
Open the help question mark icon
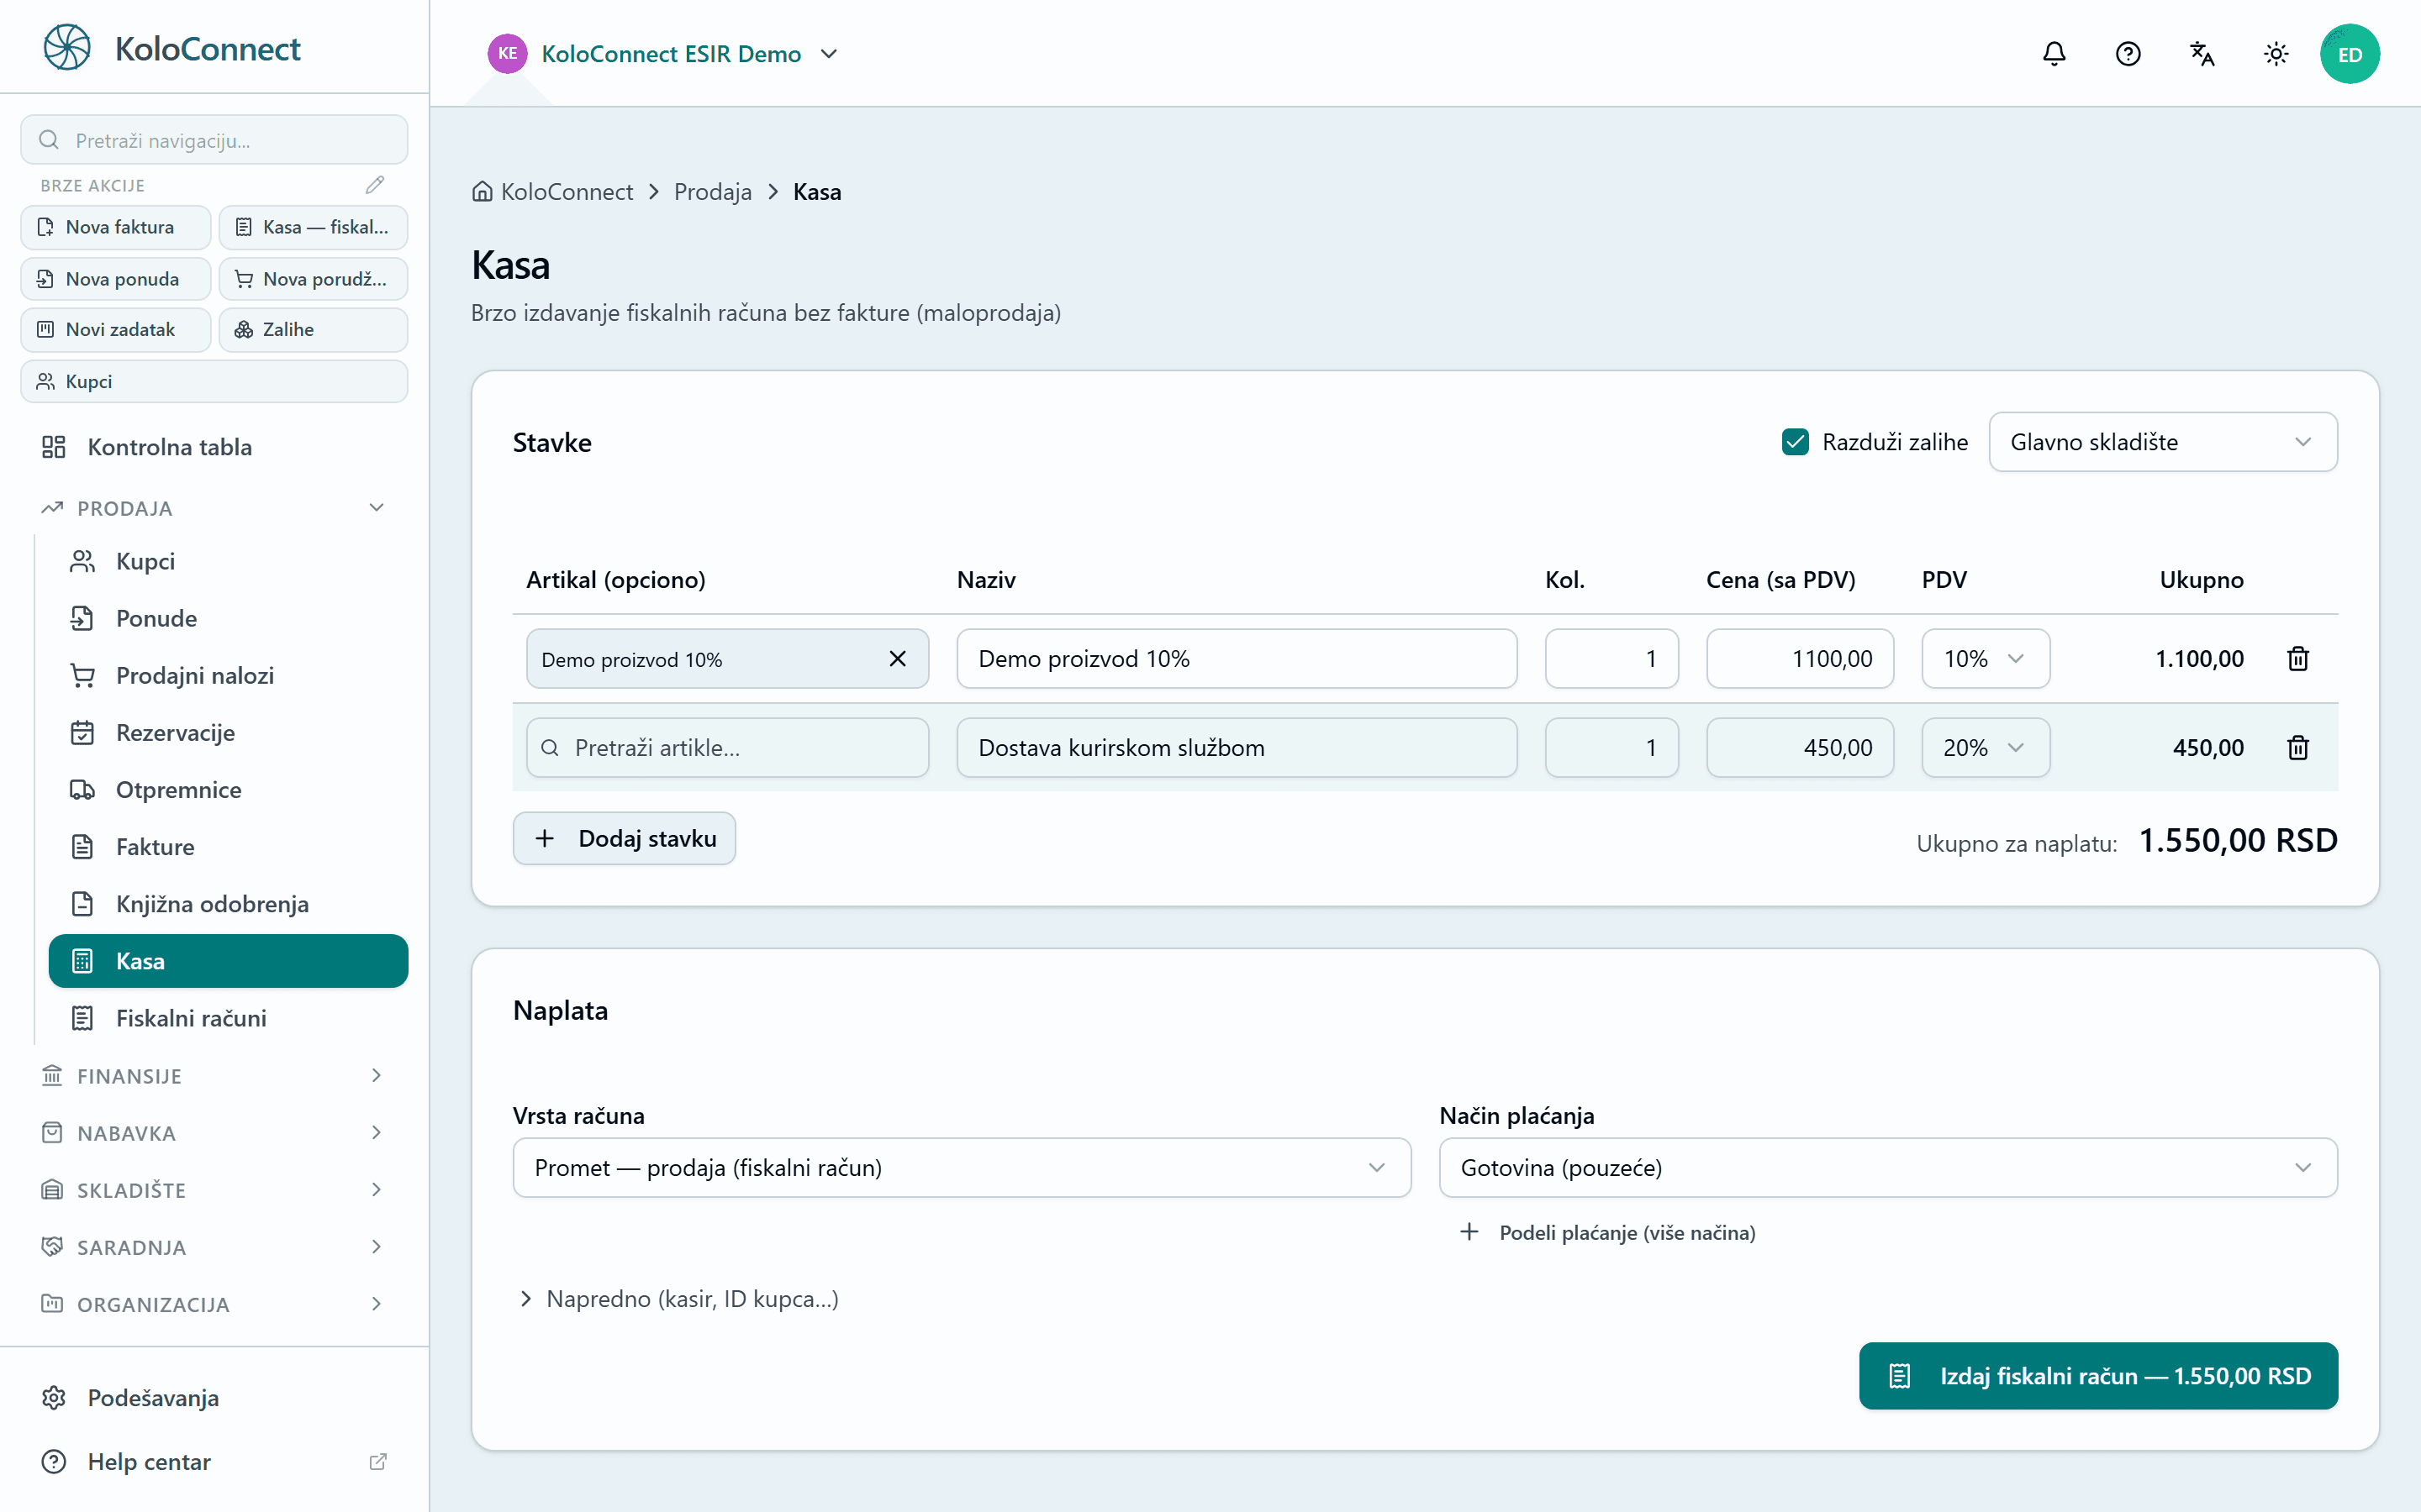[x=2128, y=54]
